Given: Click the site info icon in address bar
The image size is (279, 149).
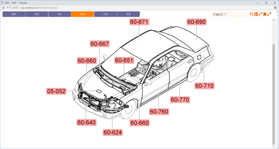Looking at the screenshot, I should pyautogui.click(x=3, y=8).
